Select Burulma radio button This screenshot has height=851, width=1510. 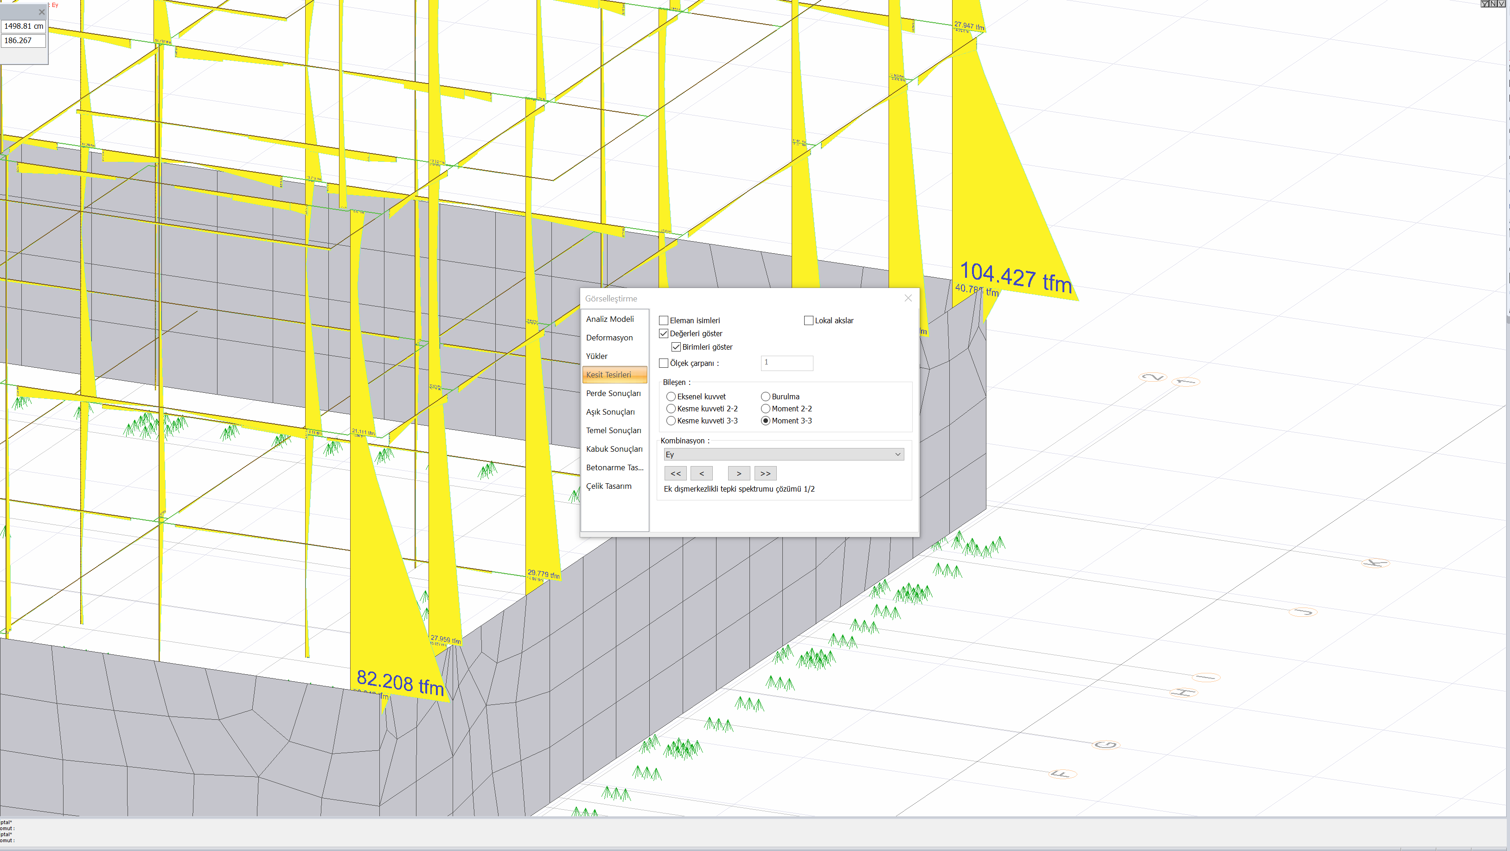[x=765, y=397]
